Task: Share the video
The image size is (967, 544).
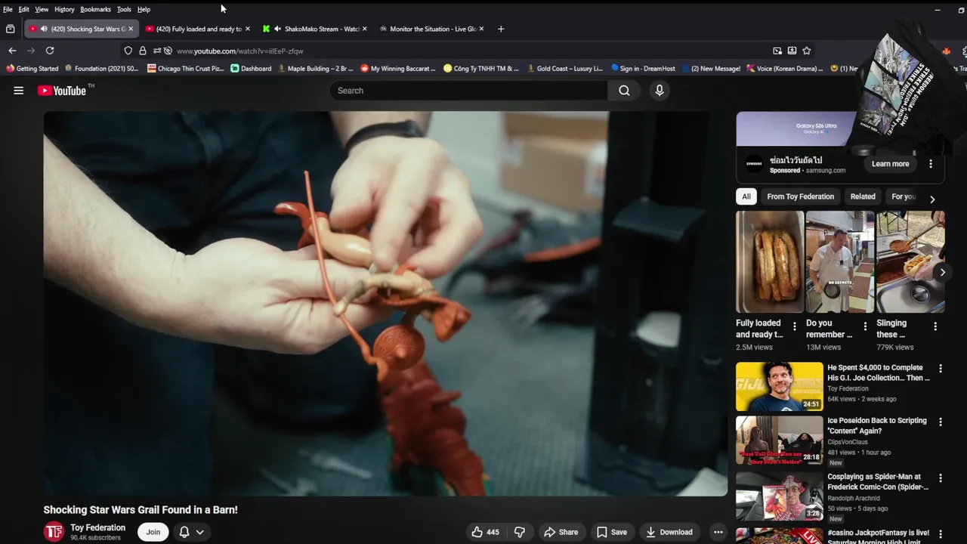Action: (x=561, y=532)
